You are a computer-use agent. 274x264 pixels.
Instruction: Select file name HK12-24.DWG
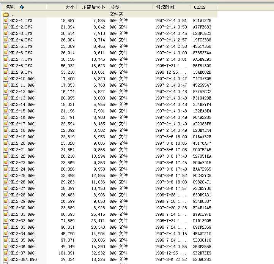22,169
